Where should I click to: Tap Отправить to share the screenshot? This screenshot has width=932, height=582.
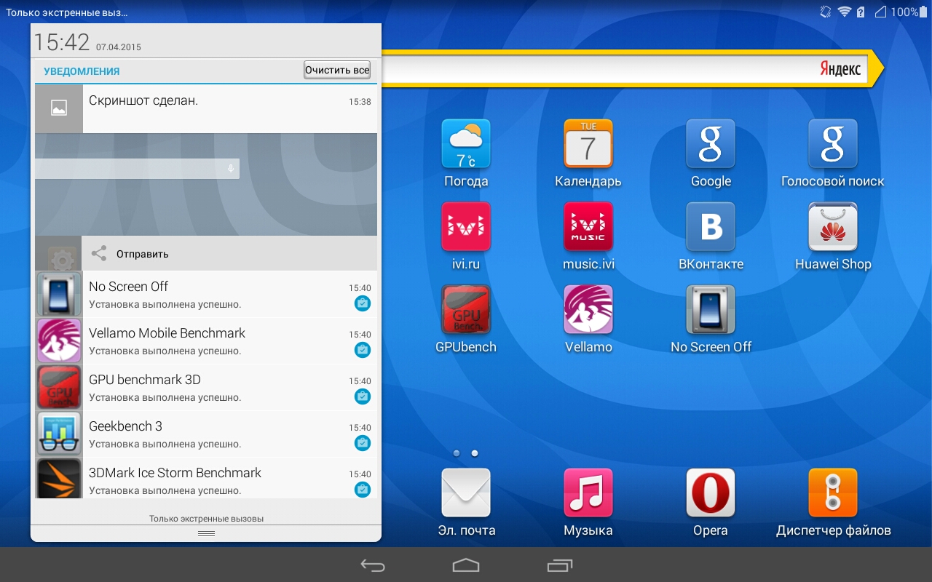[x=142, y=254]
